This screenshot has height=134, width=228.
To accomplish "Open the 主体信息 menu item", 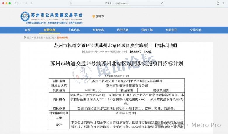I will coord(74,30).
